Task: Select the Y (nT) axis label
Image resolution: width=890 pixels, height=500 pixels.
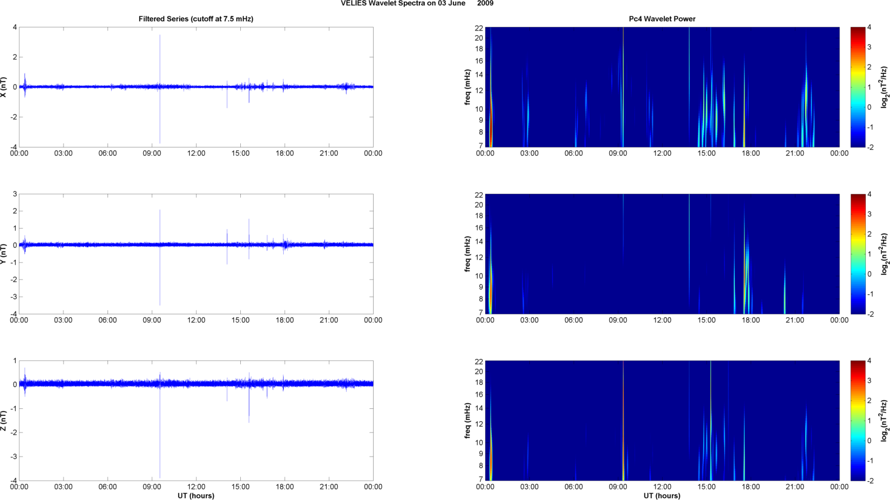Action: pos(5,254)
